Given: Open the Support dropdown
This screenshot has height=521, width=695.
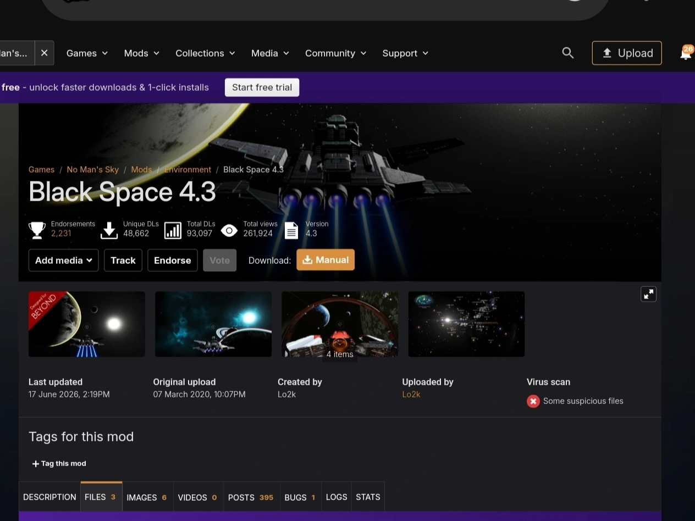Looking at the screenshot, I should point(405,53).
